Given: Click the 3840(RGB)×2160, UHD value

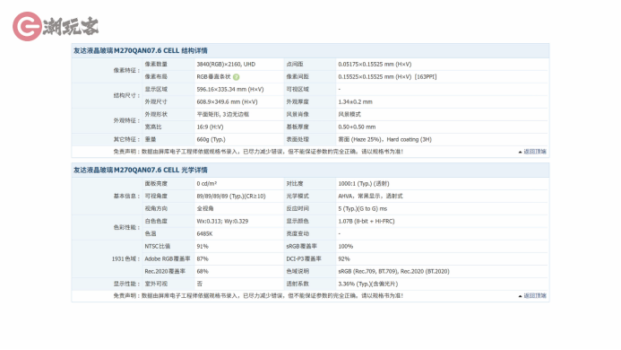Looking at the screenshot, I should coord(226,65).
